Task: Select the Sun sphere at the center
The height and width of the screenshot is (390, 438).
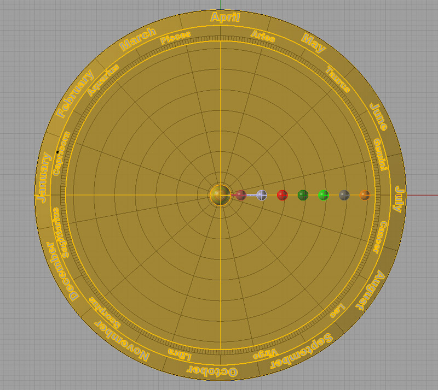Action: [220, 195]
